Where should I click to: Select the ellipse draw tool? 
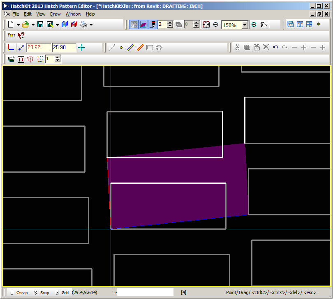coord(159,48)
